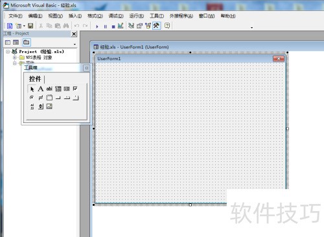Open Insert UserForm dropdown arrow
This screenshot has height=237, width=324.
[x=24, y=26]
